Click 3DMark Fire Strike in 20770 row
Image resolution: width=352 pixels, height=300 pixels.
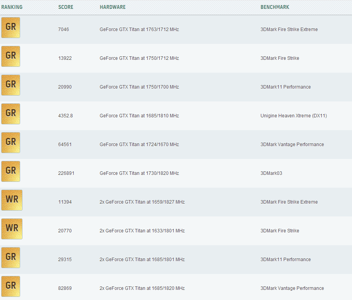click(x=280, y=231)
